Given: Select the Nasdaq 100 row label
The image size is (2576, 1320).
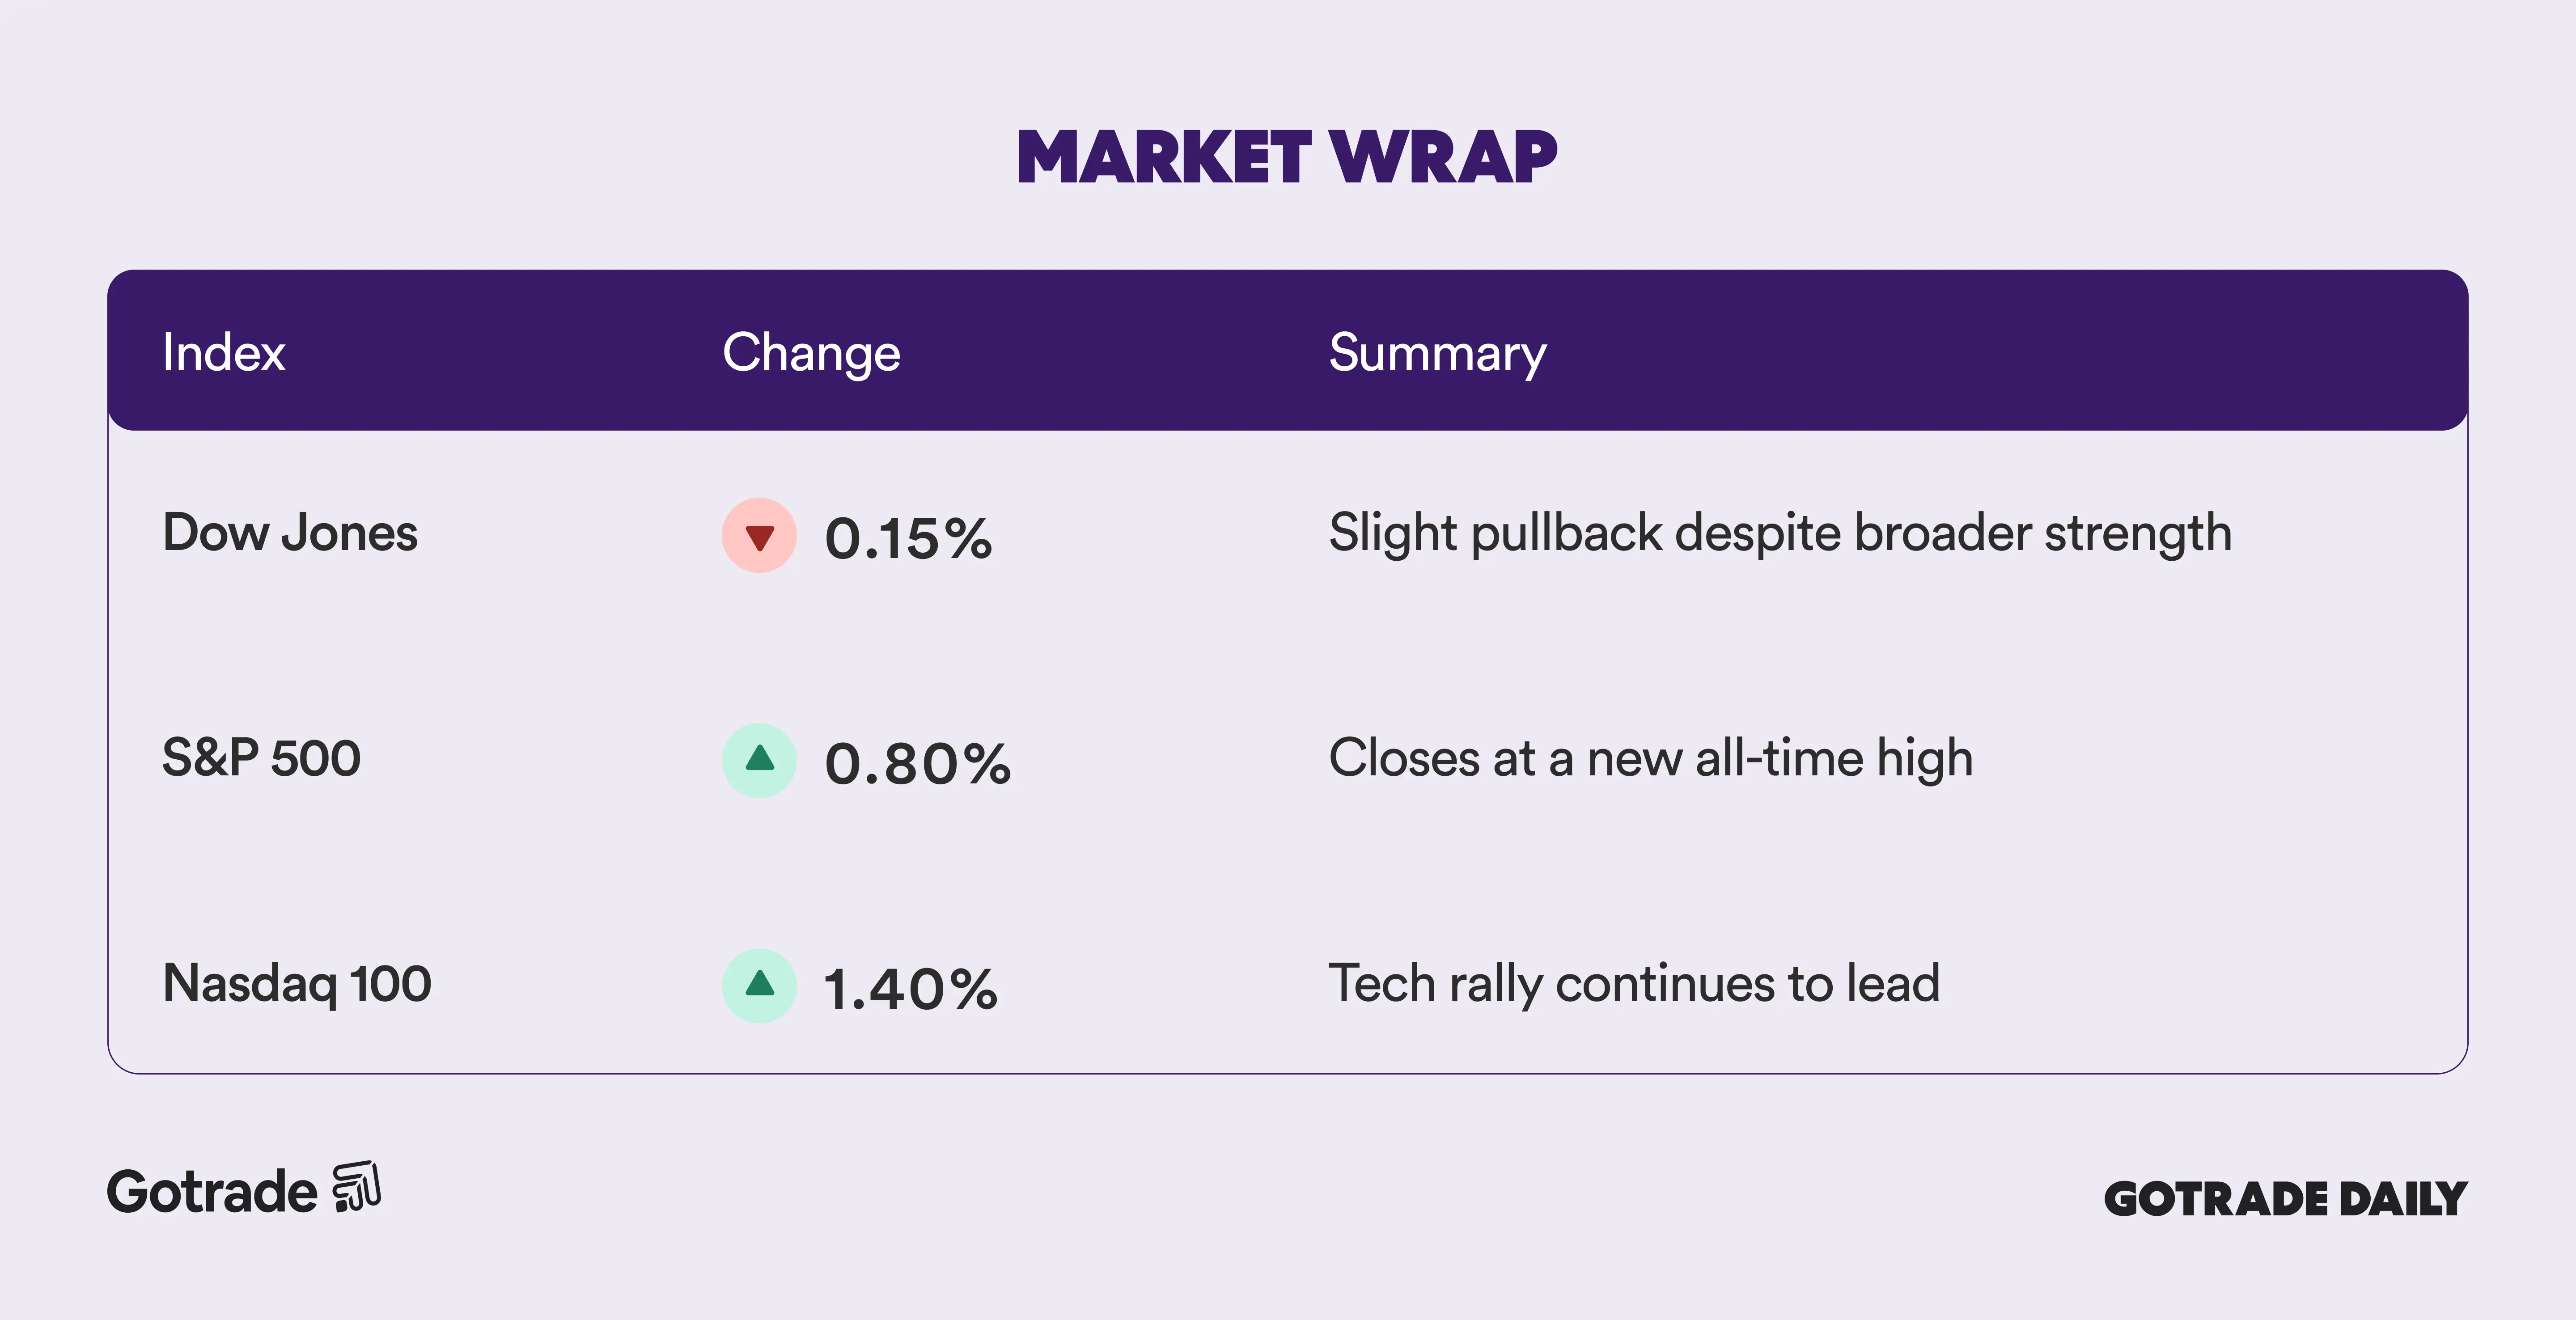Looking at the screenshot, I should pos(297,983).
